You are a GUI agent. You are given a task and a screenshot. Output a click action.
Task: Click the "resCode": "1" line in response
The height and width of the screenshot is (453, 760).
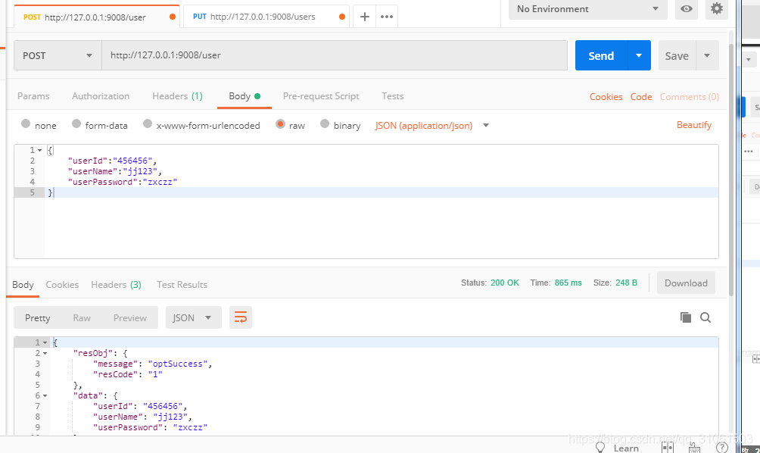[127, 374]
